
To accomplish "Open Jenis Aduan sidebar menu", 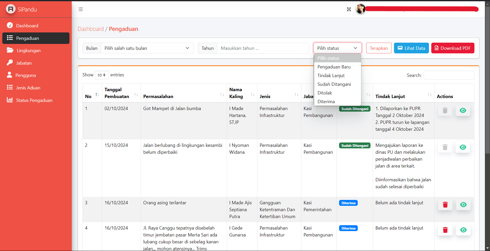I will pos(36,88).
